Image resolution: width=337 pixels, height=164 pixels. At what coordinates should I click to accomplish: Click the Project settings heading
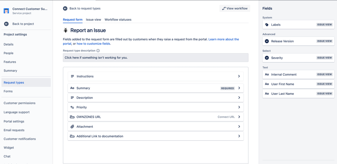[x=15, y=35]
